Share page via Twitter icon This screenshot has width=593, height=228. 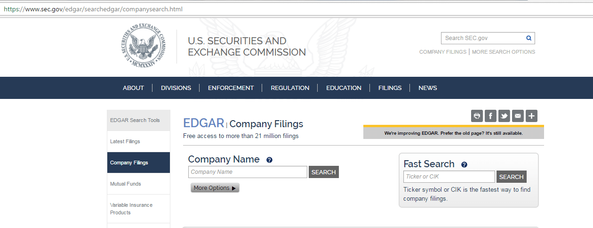click(505, 116)
